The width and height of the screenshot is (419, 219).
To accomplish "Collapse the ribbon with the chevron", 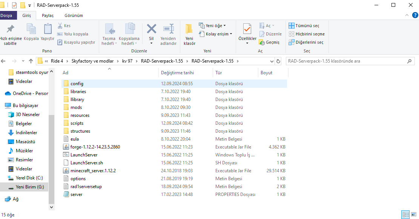I will [407, 15].
